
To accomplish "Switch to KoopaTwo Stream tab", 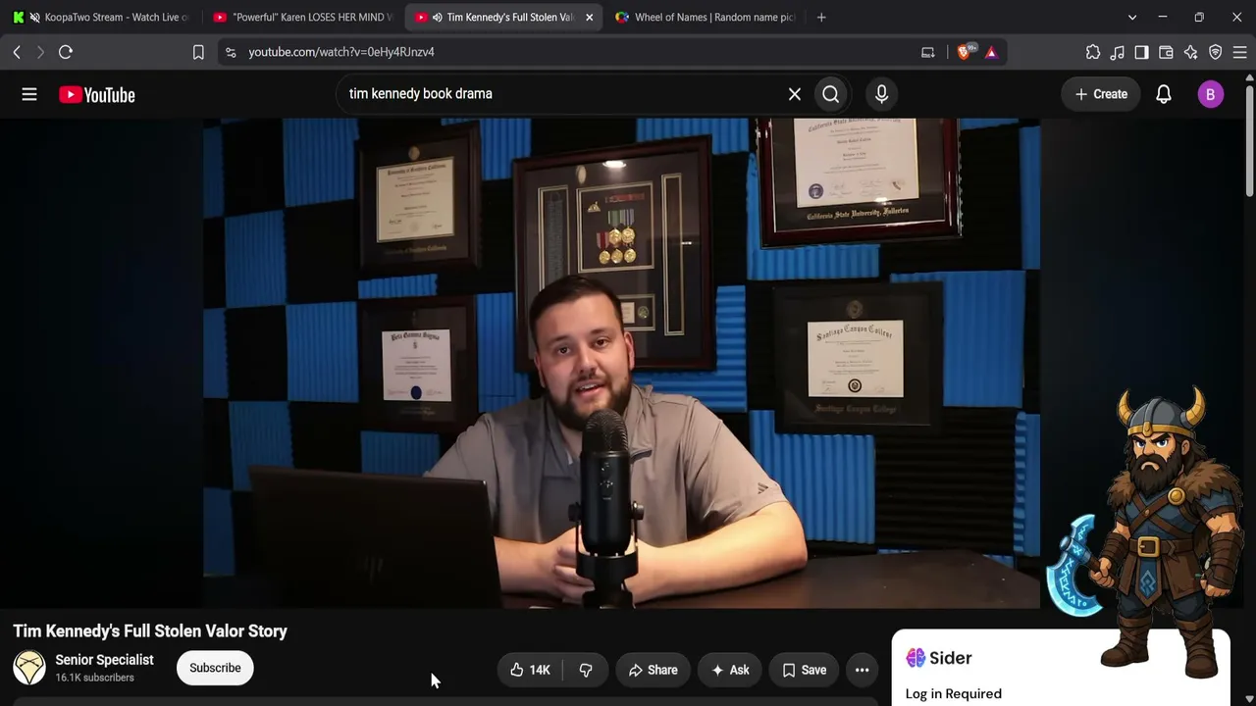I will point(103,17).
